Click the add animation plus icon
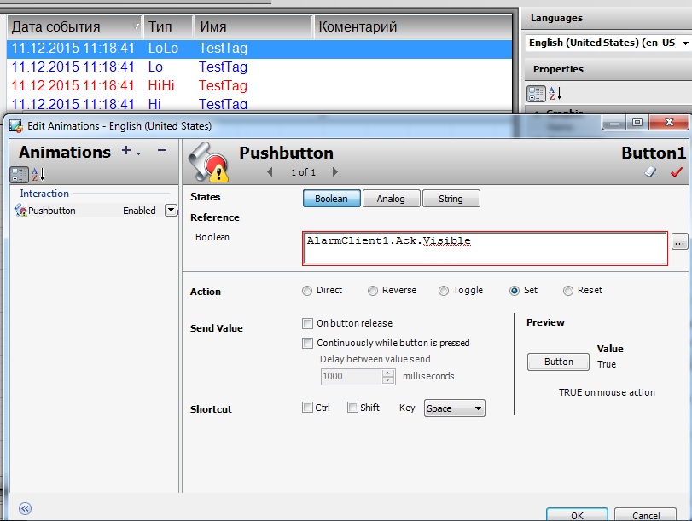The image size is (692, 521). tap(127, 152)
